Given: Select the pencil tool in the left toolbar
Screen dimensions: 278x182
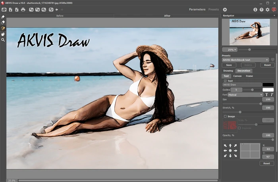Looking at the screenshot, I should [3, 17].
